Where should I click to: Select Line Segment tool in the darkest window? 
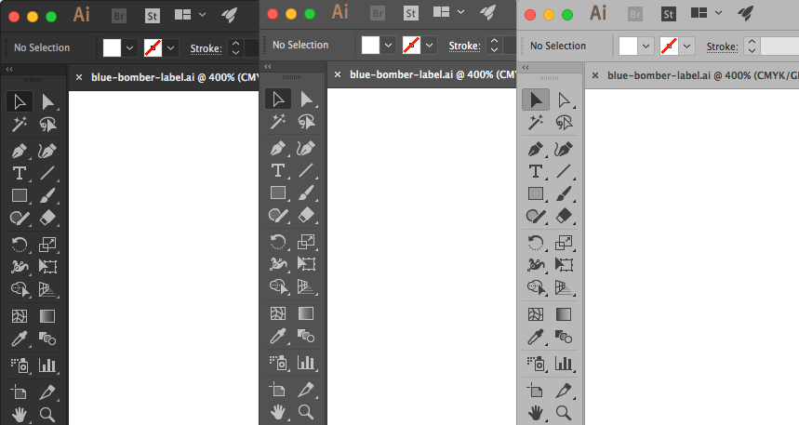click(47, 173)
